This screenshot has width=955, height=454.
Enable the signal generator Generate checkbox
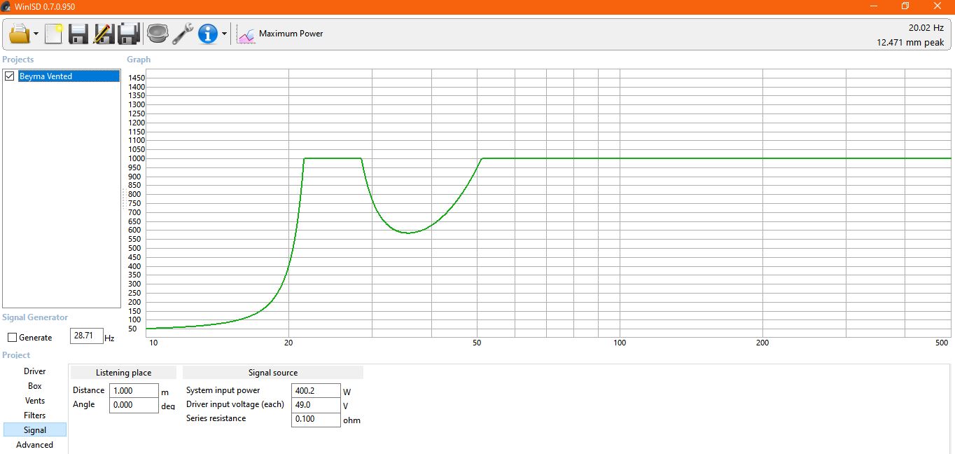pyautogui.click(x=12, y=338)
